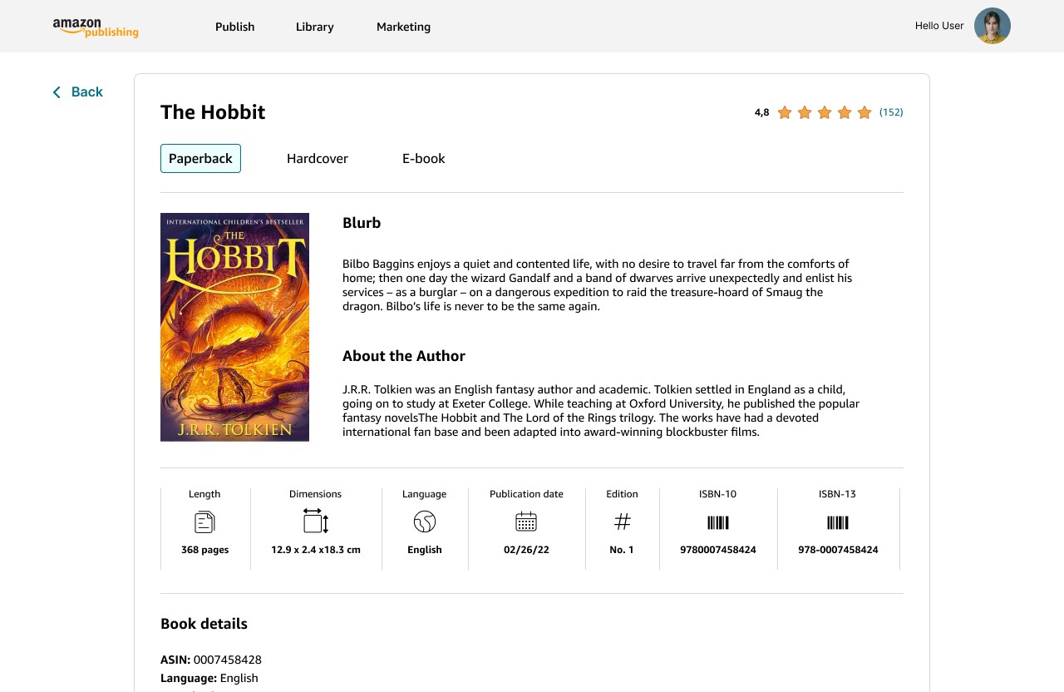Open the user profile avatar

point(993,26)
